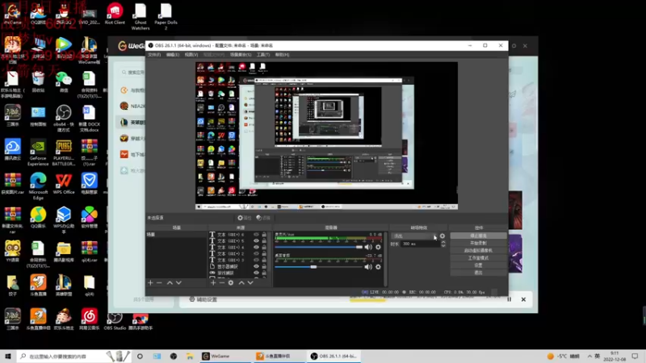This screenshot has height=363, width=646.
Task: Click the 开始录制 start recording button
Action: point(478,244)
